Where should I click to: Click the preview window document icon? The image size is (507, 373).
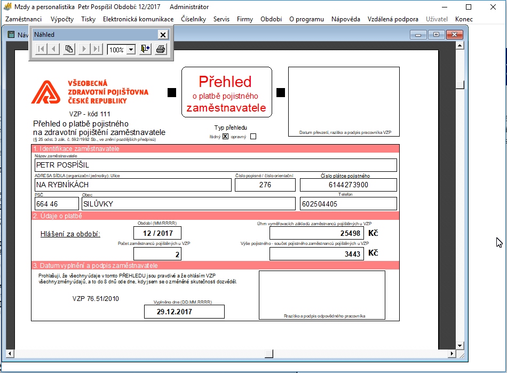pos(11,35)
